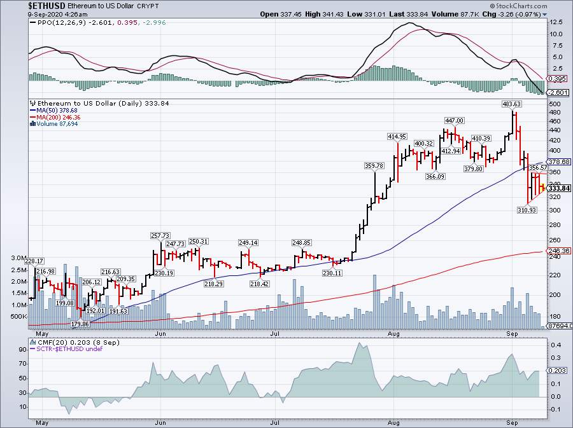Click the 410.39 price label
The width and height of the screenshot is (573, 428).
481,138
